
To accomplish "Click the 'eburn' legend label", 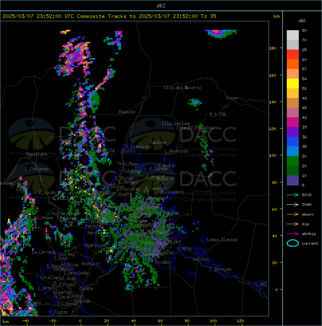I will [x=308, y=214].
